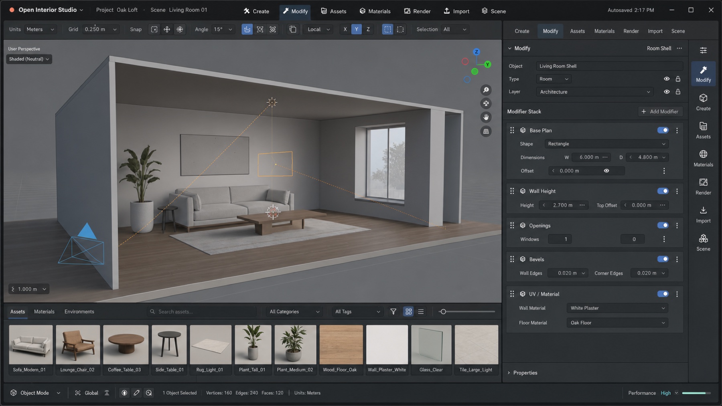
Task: Disable the UV / Material modifier switch
Action: [x=663, y=294]
